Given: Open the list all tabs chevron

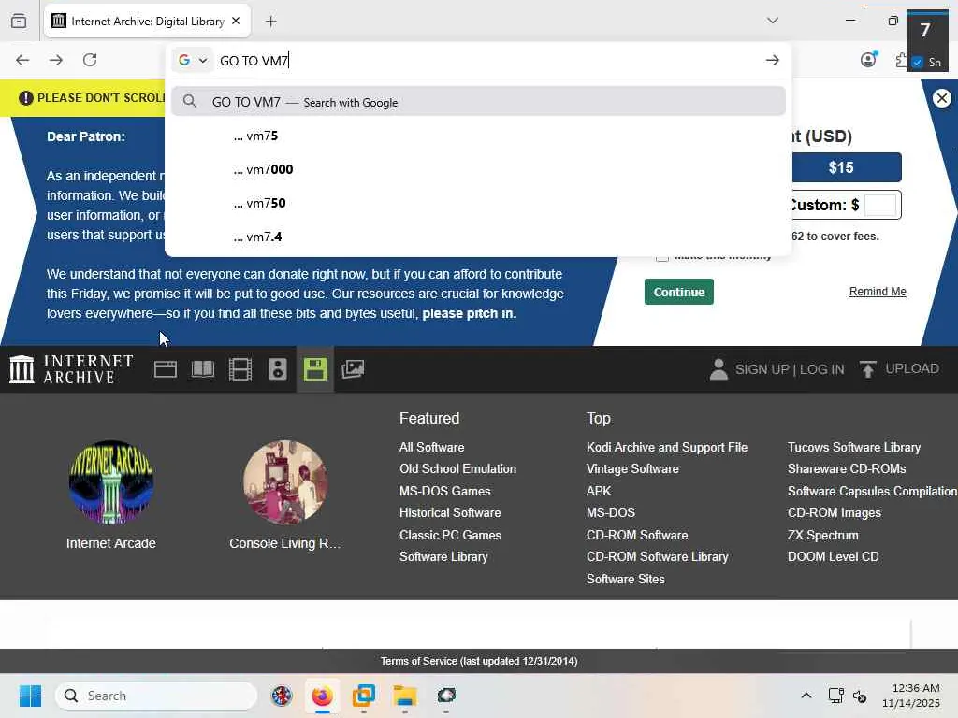Looking at the screenshot, I should [x=772, y=21].
